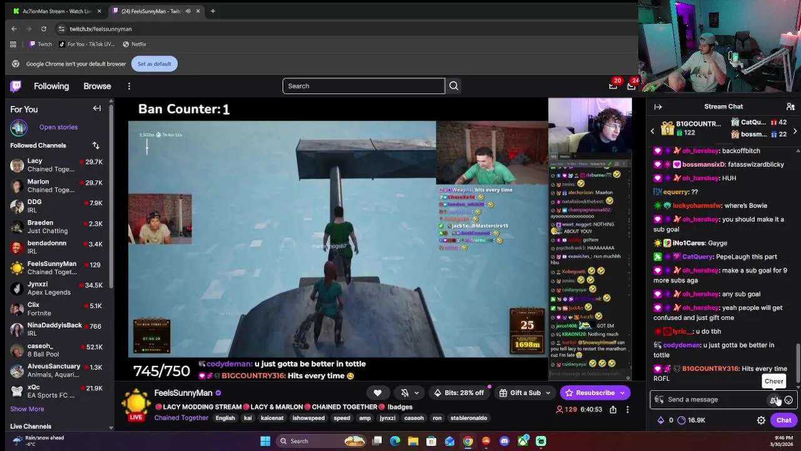Viewport: 801px width, 451px height.
Task: Click the chat identity badge icon in message box
Action: pyautogui.click(x=659, y=400)
